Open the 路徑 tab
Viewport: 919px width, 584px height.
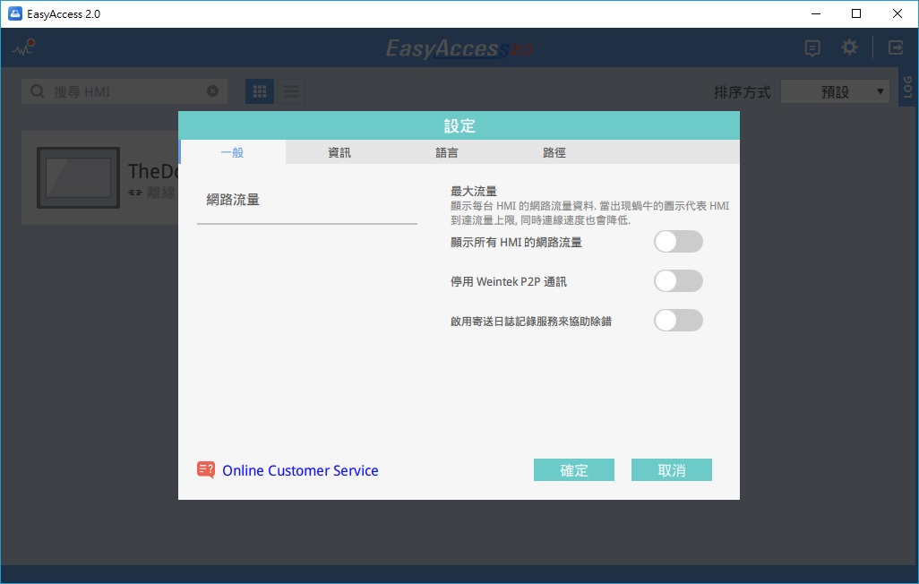click(554, 153)
